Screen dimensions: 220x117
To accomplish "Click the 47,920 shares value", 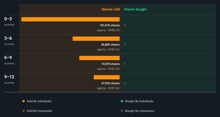I will [x=110, y=83].
